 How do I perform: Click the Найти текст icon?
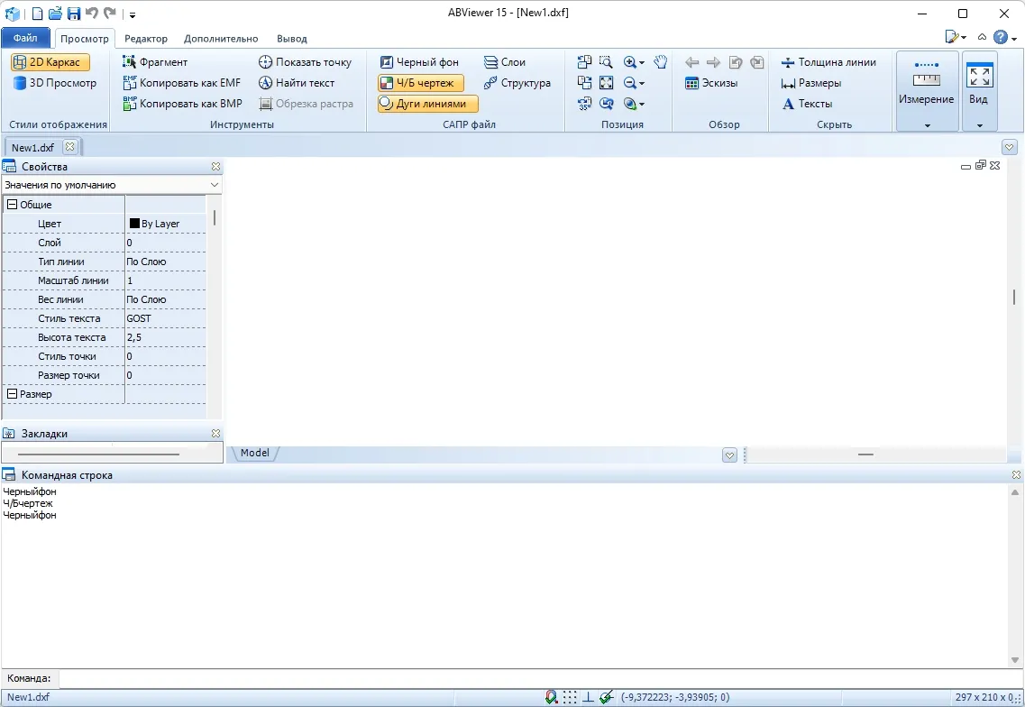point(265,83)
